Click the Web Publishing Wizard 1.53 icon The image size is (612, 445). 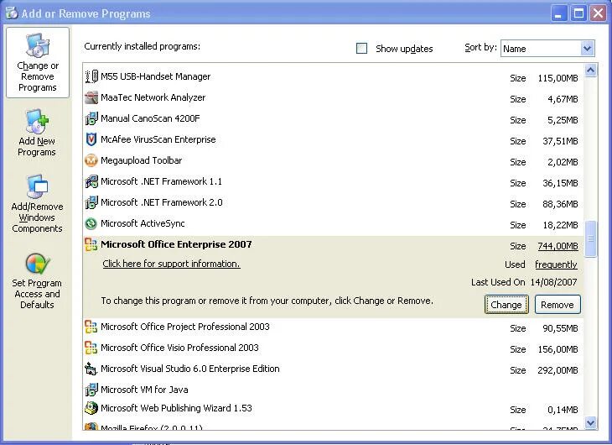[x=91, y=408]
